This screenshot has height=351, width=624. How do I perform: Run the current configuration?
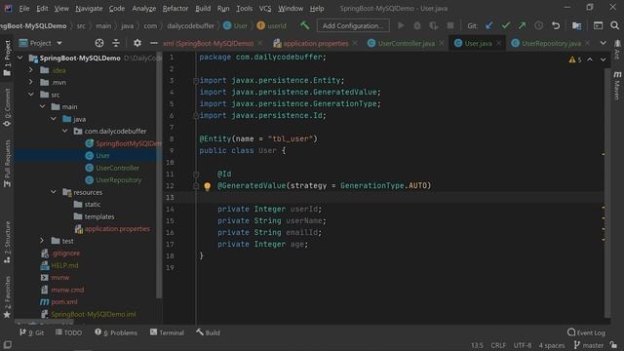click(401, 25)
